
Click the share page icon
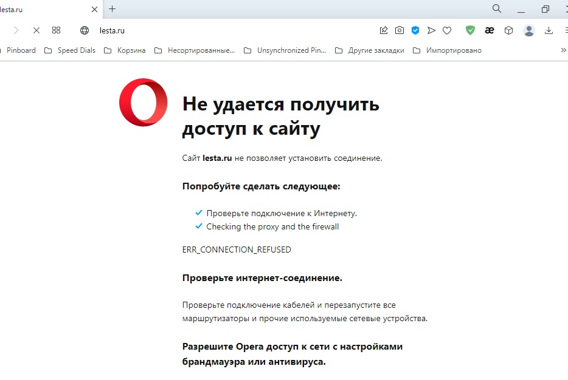pos(384,30)
